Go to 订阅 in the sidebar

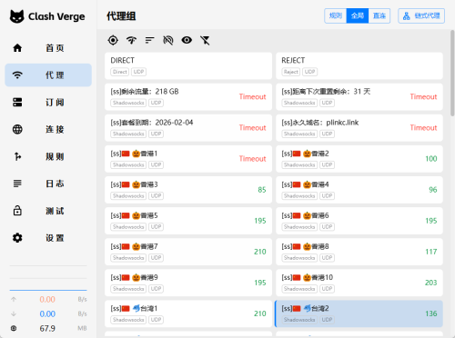click(x=48, y=102)
